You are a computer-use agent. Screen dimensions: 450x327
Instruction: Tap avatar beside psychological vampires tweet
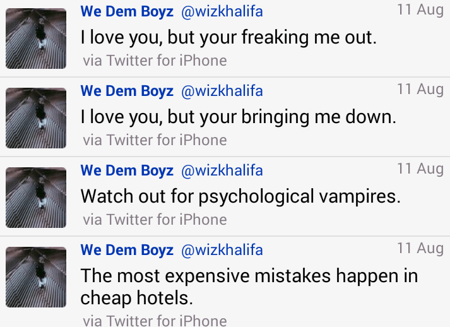[x=36, y=198]
